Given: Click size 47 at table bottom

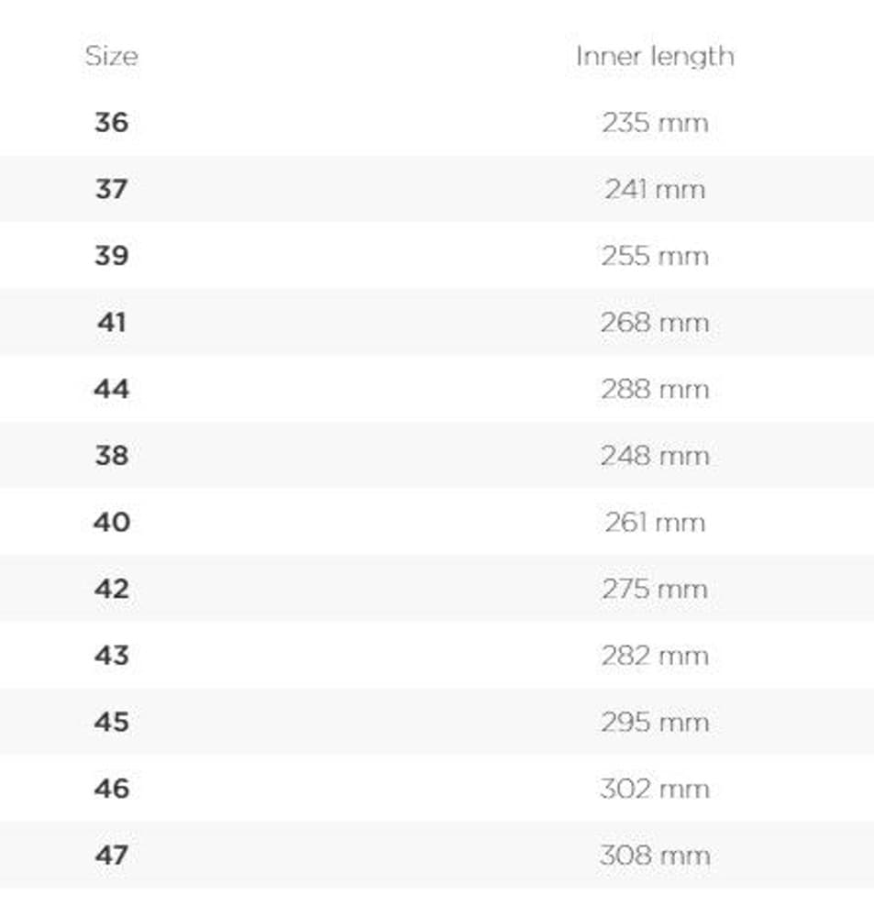Looking at the screenshot, I should point(111,856).
